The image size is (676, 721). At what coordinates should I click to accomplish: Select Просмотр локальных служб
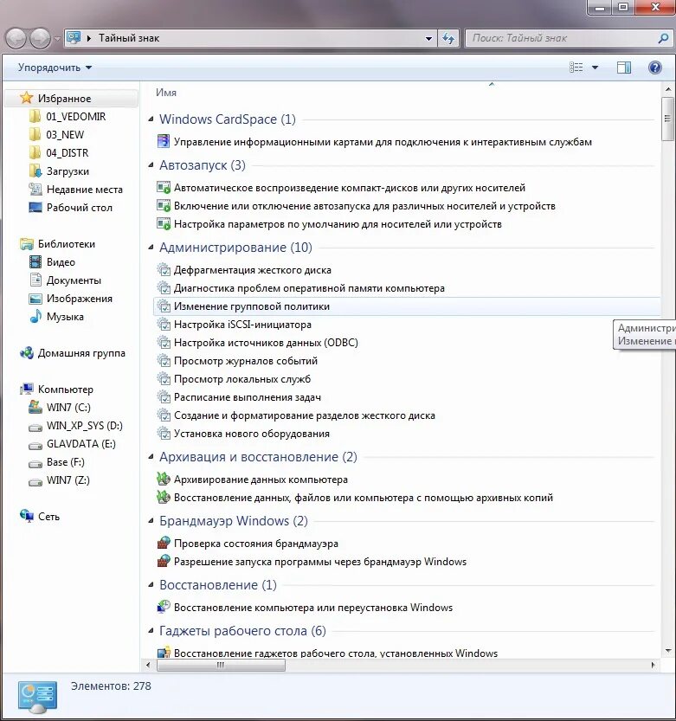(x=241, y=379)
